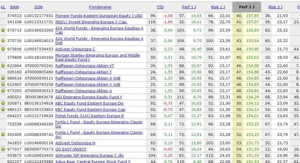Select ISIN cell LU0113311731

[39, 22]
